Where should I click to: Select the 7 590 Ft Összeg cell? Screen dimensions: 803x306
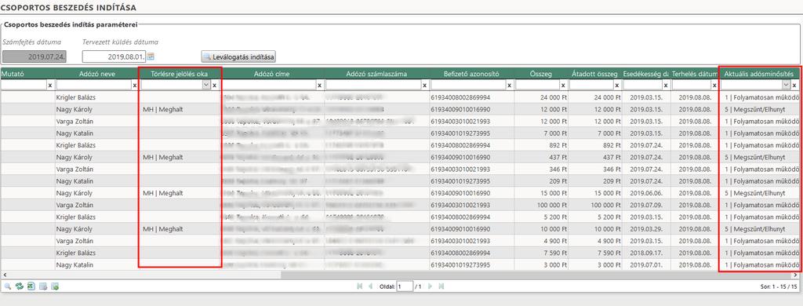pyautogui.click(x=541, y=253)
